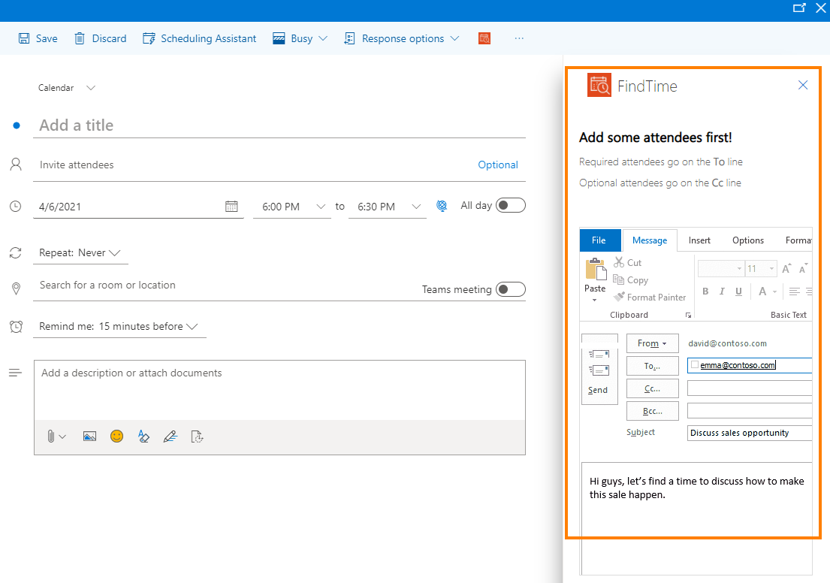Click the To... button
This screenshot has width=830, height=583.
point(652,366)
